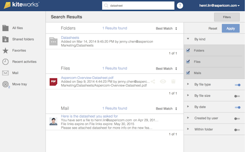
Task: Click the Recent activities clock icon
Action: tap(5, 62)
